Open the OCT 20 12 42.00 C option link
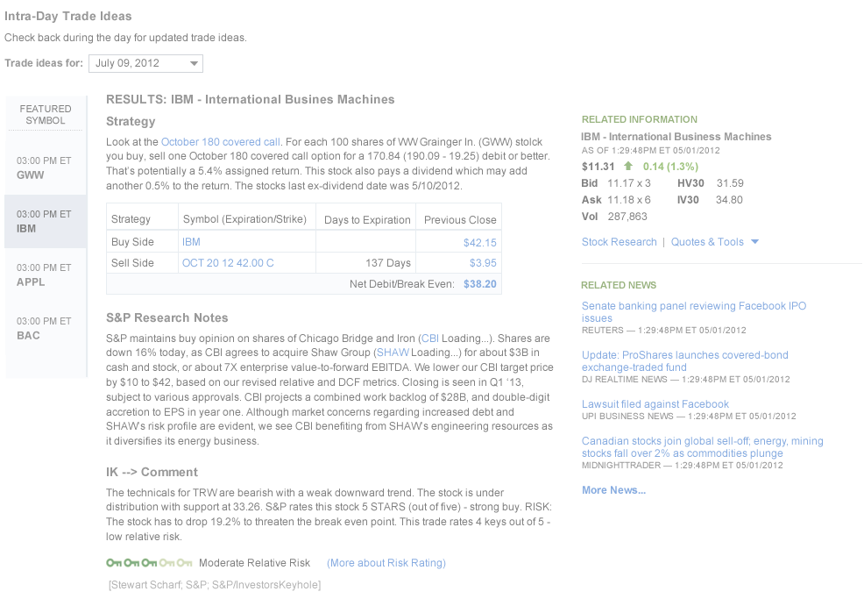Screen dimensions: 864x613 (228, 263)
